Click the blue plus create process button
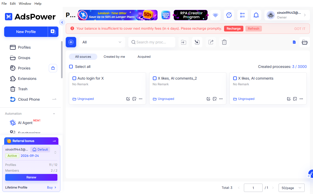The image size is (313, 194). (x=71, y=42)
